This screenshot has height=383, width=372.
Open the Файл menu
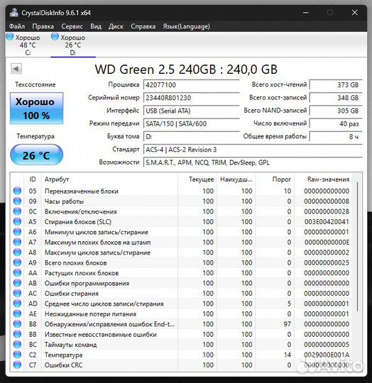tap(17, 26)
